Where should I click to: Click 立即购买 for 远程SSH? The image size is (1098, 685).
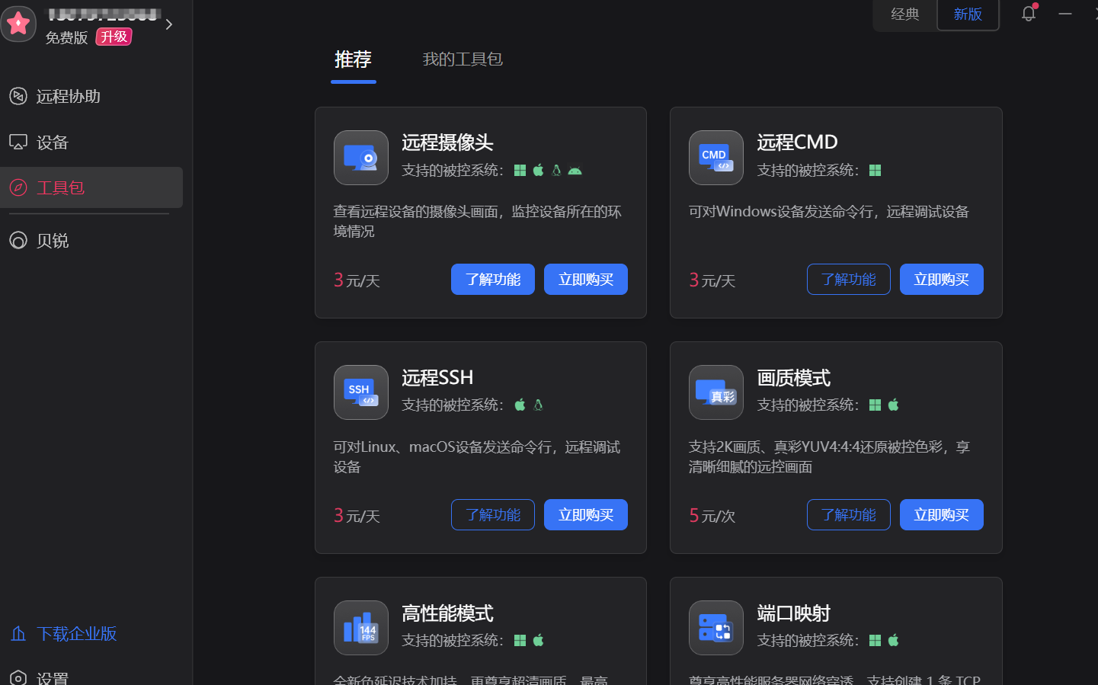pyautogui.click(x=586, y=515)
